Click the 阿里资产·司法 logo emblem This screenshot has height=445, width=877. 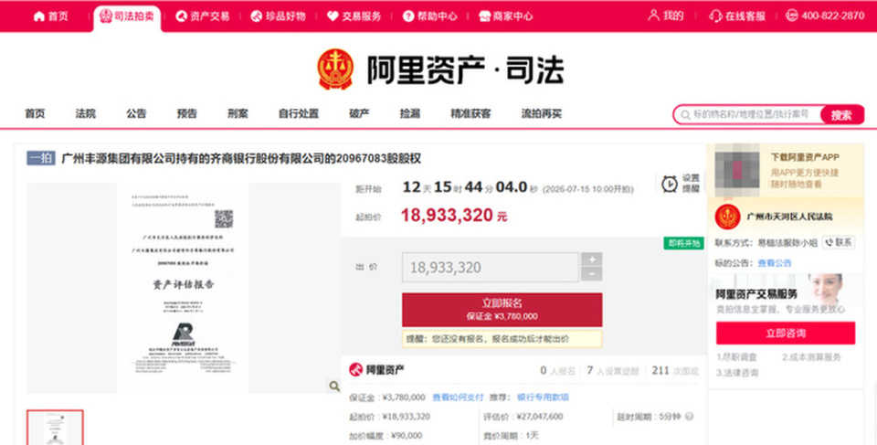(335, 69)
